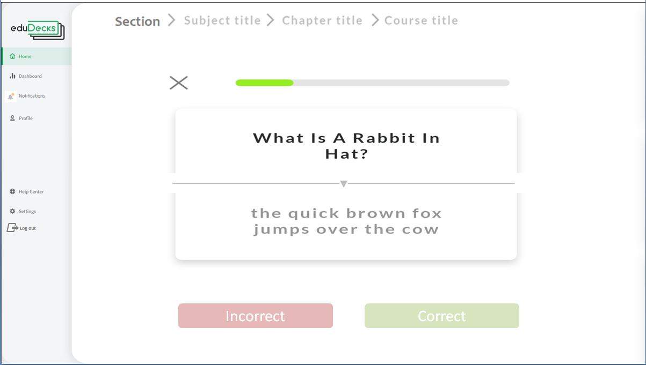Click the Subject title breadcrumb

[222, 20]
